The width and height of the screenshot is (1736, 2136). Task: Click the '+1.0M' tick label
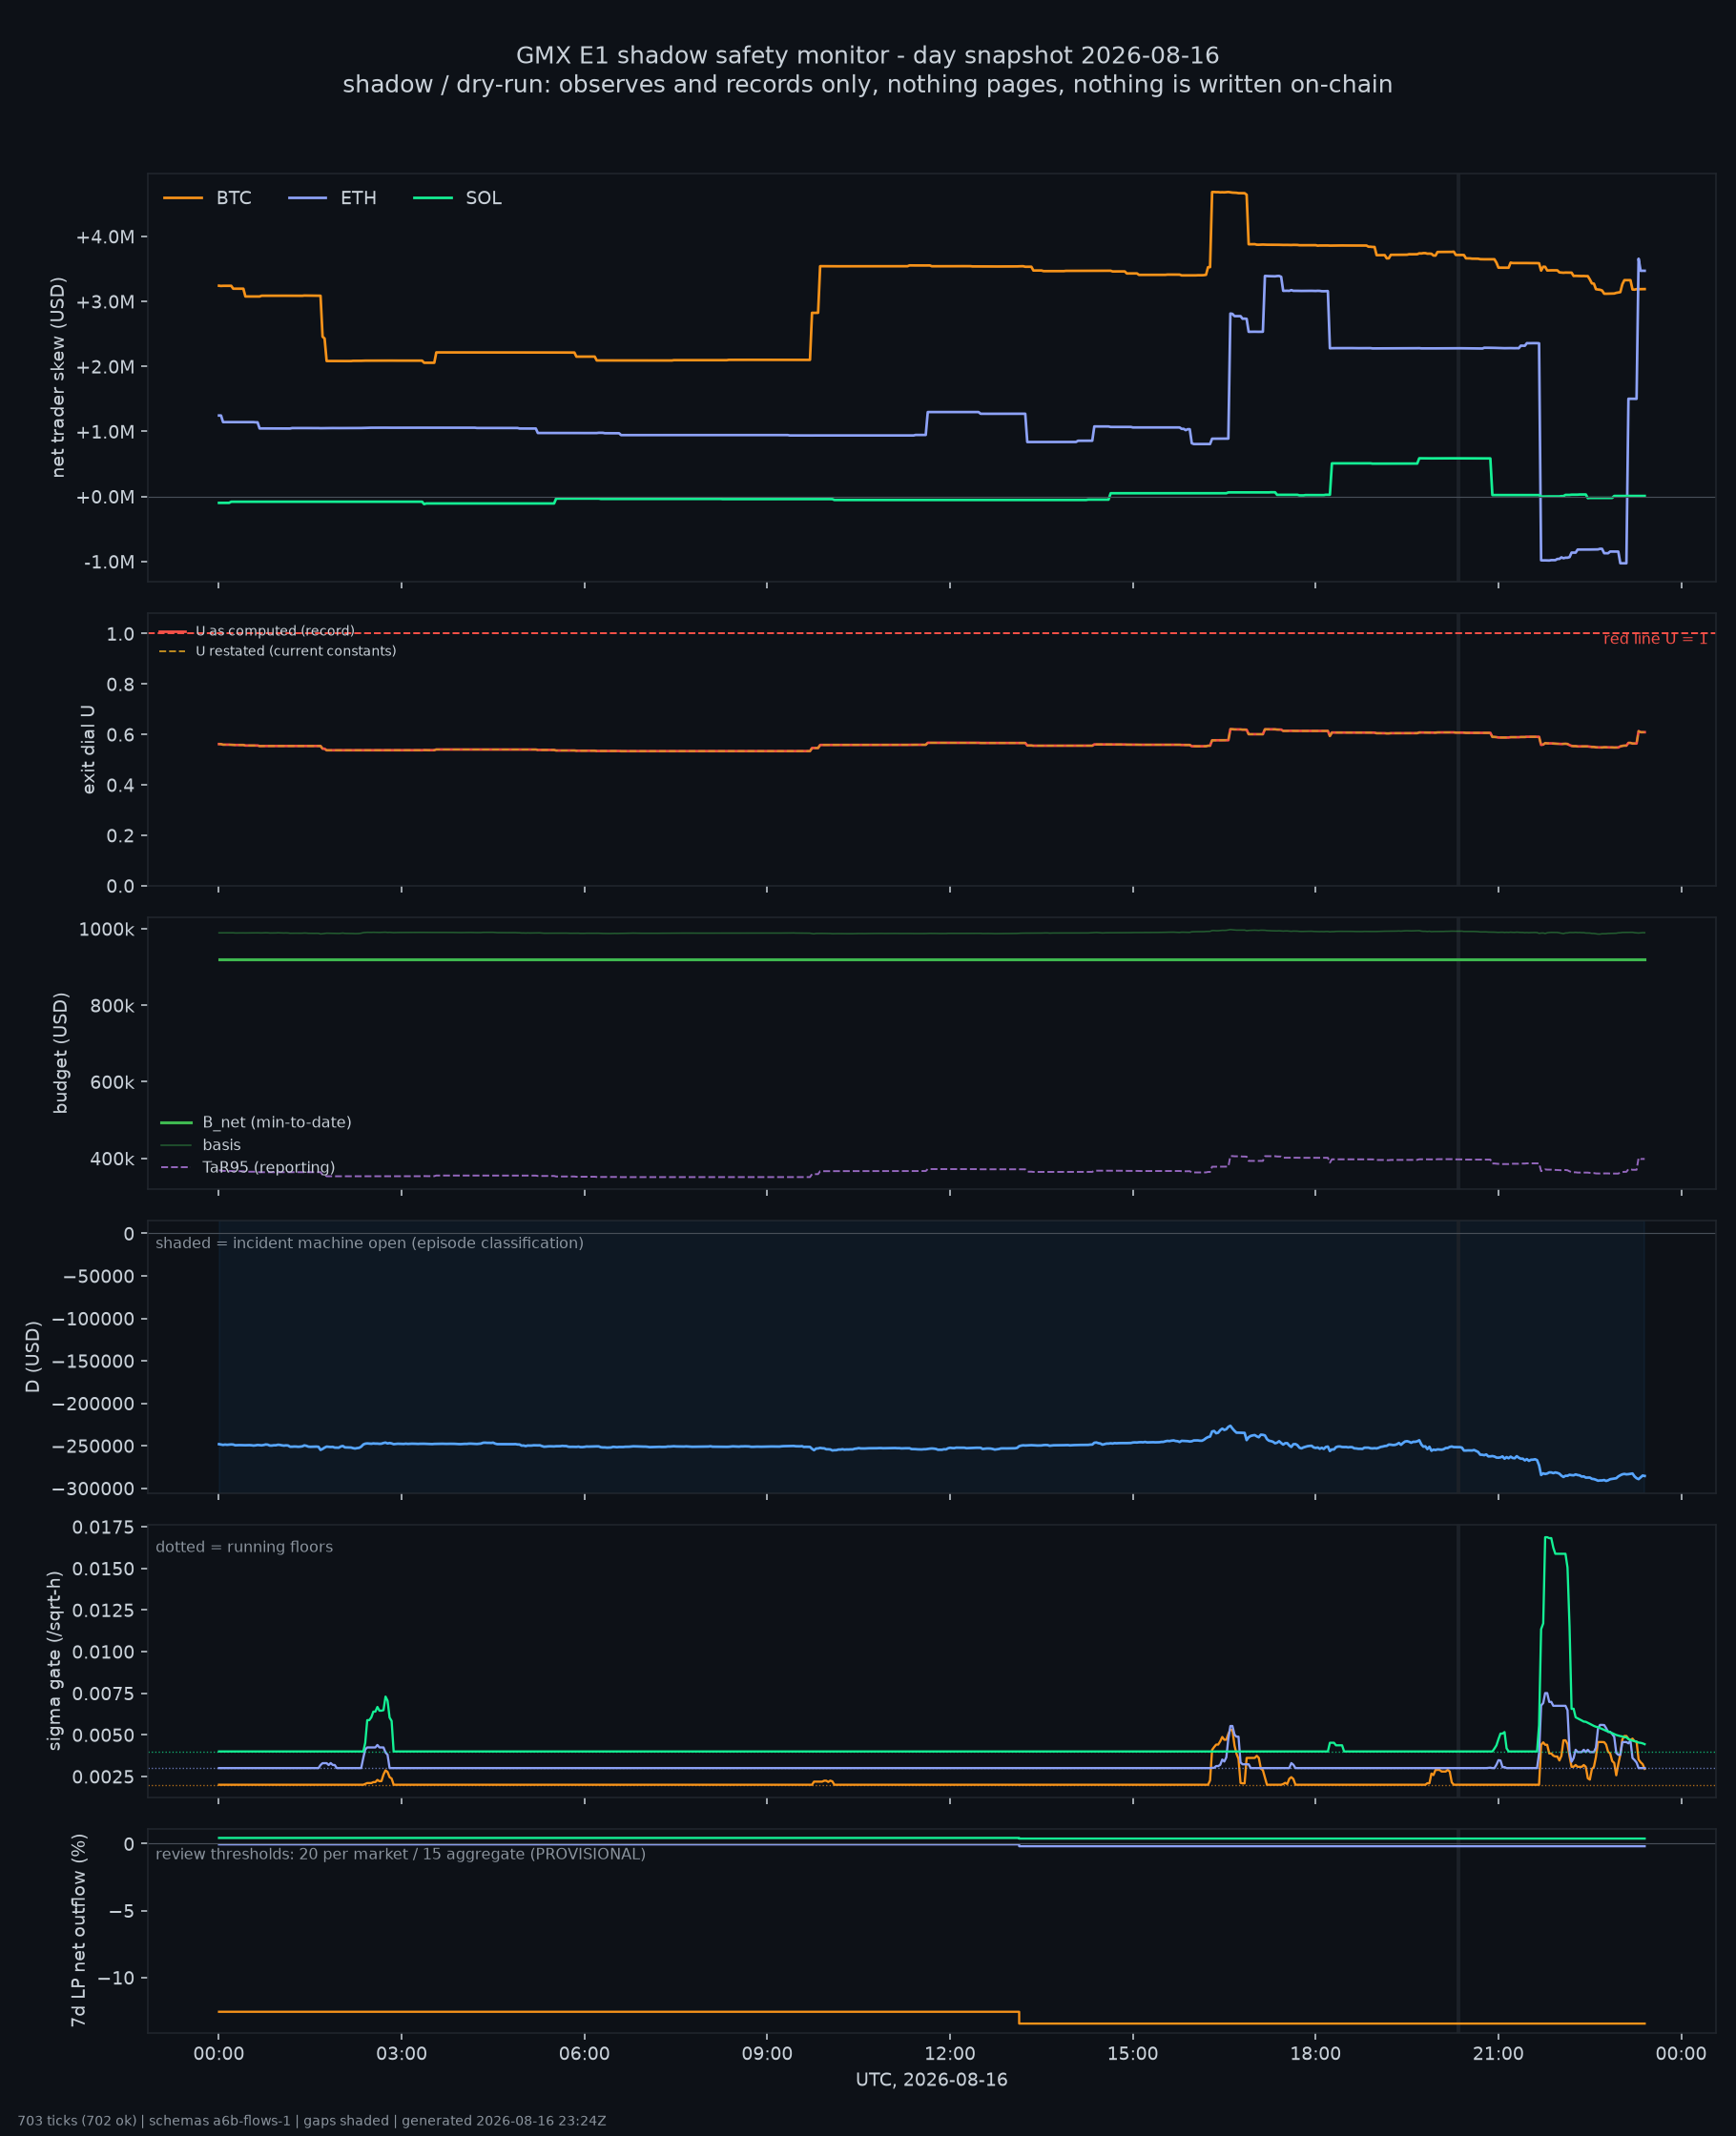[105, 432]
